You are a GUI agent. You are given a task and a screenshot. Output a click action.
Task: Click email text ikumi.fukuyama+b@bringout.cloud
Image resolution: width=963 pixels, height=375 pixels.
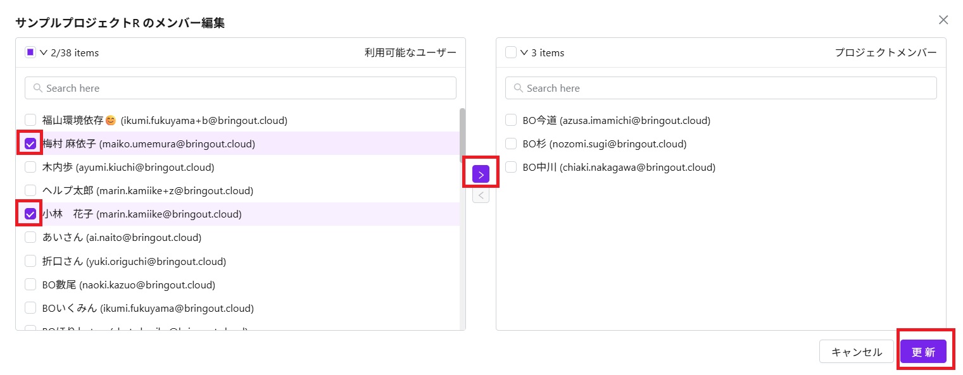click(x=204, y=120)
